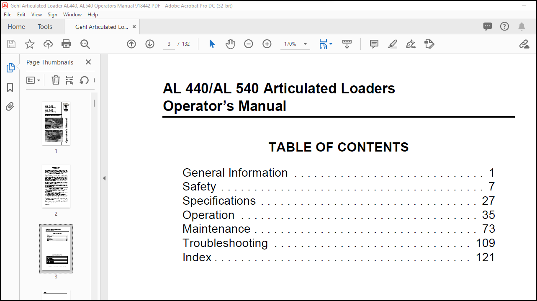Click the Safety contents entry

[x=339, y=187]
